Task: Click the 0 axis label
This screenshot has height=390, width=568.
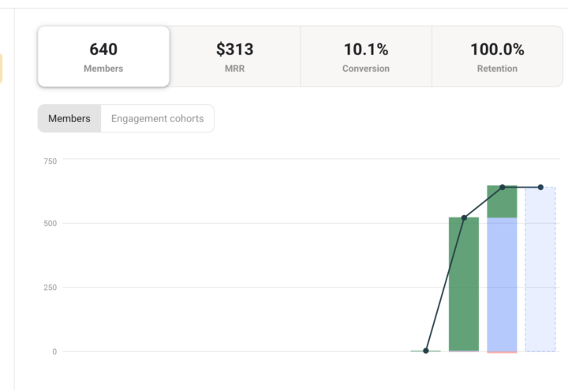Action: [54, 351]
